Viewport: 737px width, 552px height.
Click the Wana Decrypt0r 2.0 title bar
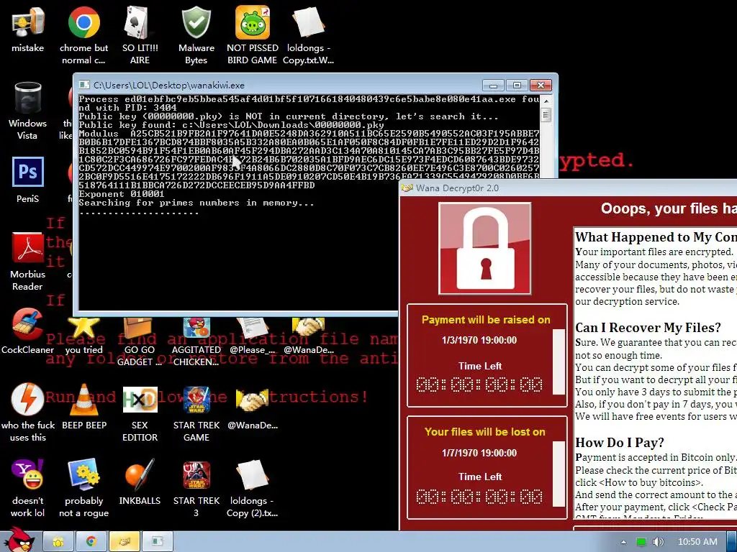click(x=569, y=188)
